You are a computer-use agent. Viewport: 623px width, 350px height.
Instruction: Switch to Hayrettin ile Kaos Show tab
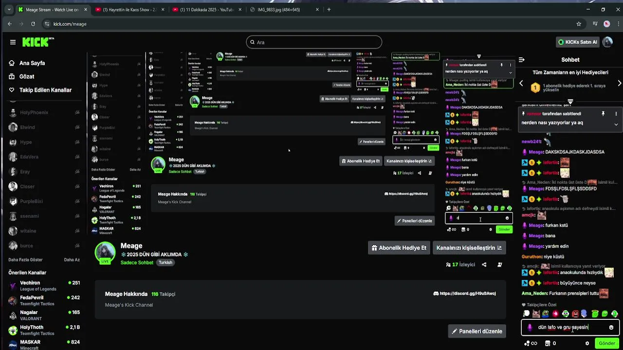pos(129,9)
